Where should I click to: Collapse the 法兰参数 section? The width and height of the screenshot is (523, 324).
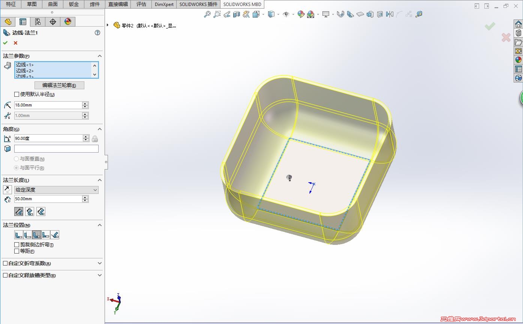pyautogui.click(x=100, y=56)
